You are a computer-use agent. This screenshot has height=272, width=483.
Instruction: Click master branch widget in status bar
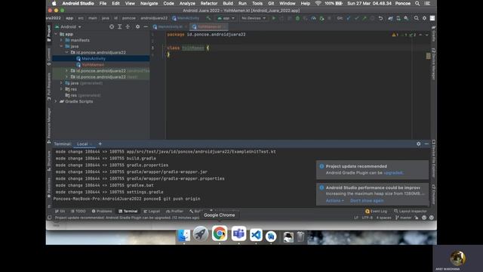coord(403,218)
